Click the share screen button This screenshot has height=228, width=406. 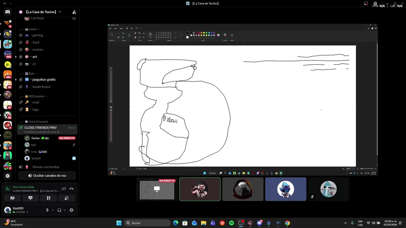click(30, 198)
